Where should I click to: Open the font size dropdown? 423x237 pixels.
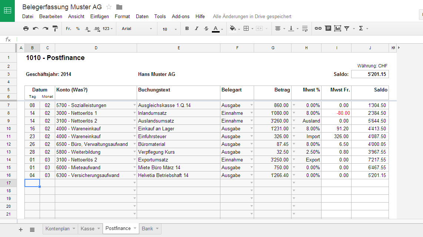169,29
